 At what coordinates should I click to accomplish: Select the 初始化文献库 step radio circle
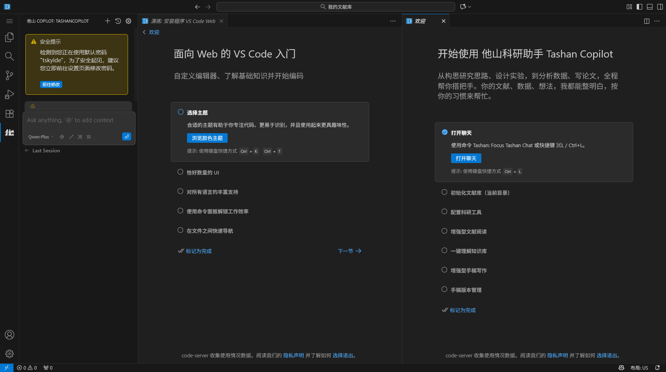tap(444, 192)
